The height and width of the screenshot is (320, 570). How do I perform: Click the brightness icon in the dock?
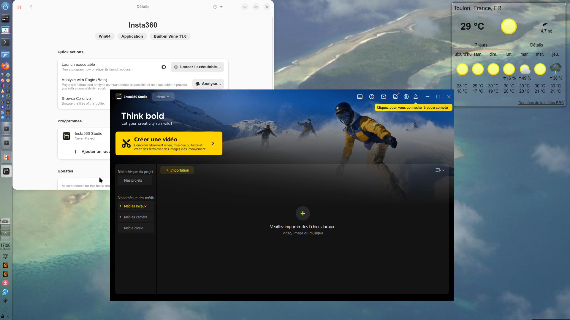pyautogui.click(x=5, y=301)
